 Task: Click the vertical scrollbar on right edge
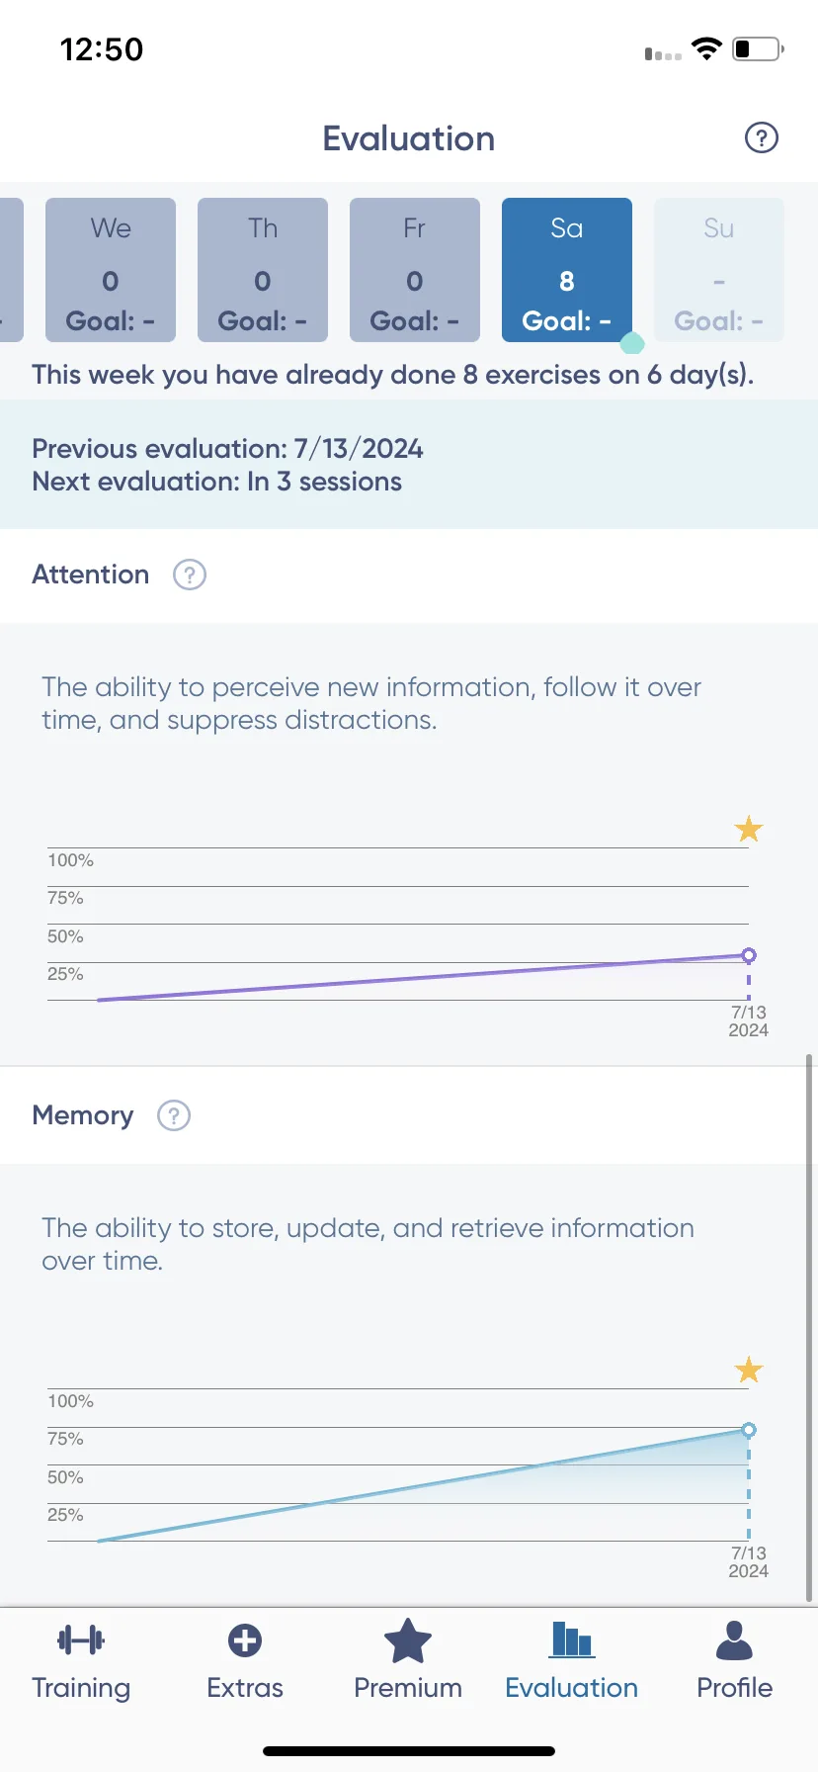pyautogui.click(x=809, y=1327)
